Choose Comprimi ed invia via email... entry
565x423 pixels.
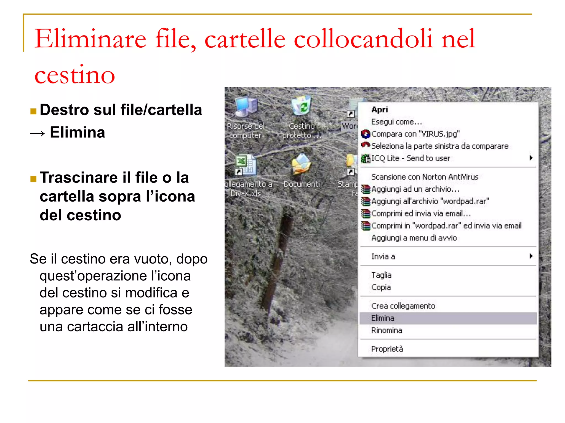[448, 213]
